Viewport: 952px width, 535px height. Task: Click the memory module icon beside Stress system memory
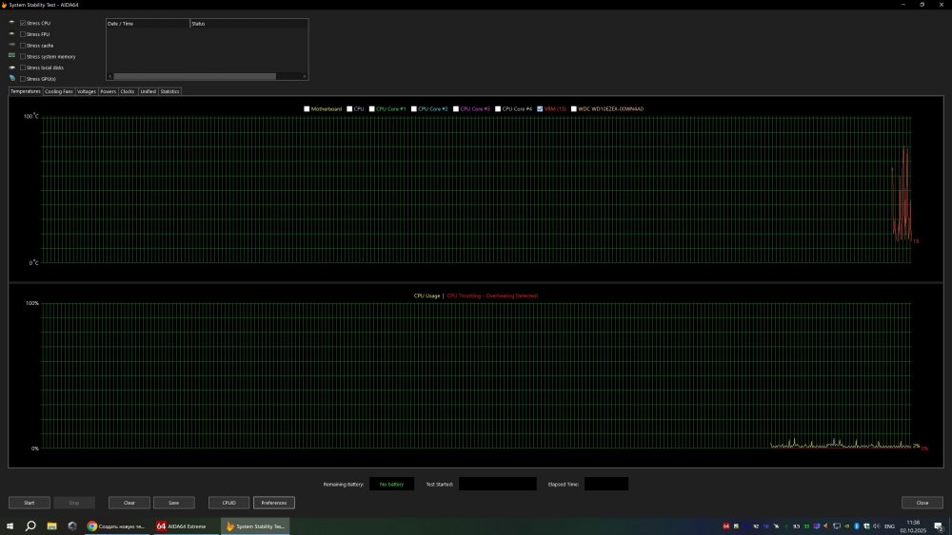coord(11,56)
